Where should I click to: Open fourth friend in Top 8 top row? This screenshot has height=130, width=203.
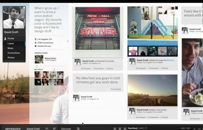60,75
